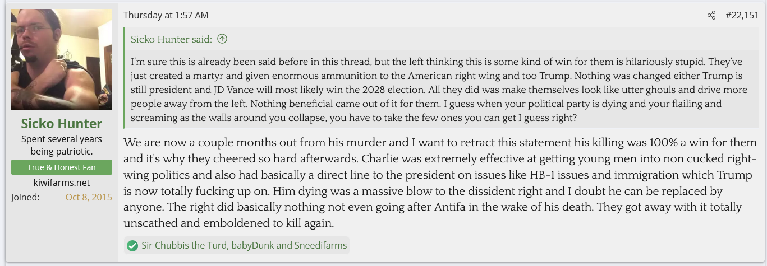Click the green checkmark reaction icon

point(132,245)
